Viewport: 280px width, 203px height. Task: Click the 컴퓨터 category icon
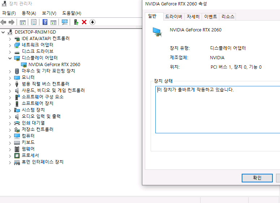(x=17, y=136)
